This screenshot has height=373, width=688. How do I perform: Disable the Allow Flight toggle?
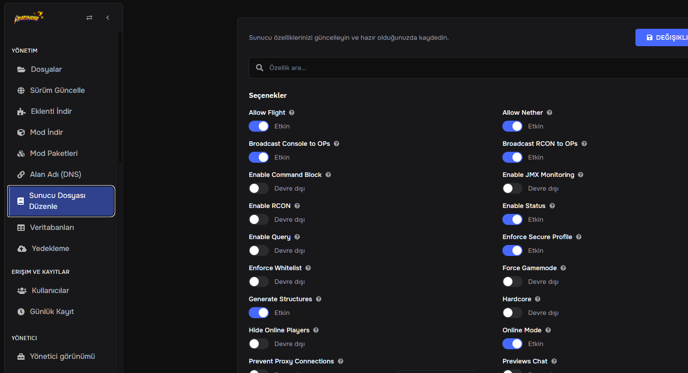coord(259,126)
